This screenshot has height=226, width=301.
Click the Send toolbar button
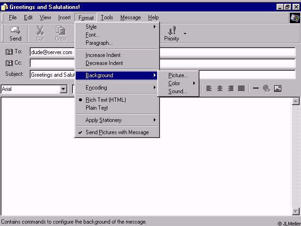coord(16,33)
